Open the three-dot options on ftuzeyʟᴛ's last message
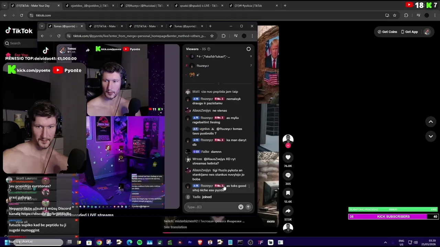The width and height of the screenshot is (440, 247). coord(249,186)
